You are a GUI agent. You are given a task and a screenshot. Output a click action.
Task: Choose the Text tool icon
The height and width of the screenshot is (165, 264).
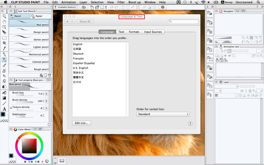(4, 109)
